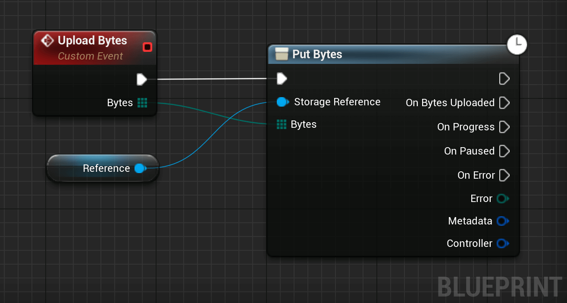
Task: Click the Bytes array output pin on Upload Bytes
Action: click(142, 103)
